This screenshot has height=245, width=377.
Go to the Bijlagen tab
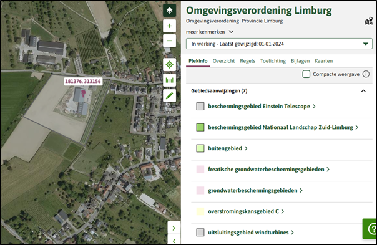tap(300, 61)
